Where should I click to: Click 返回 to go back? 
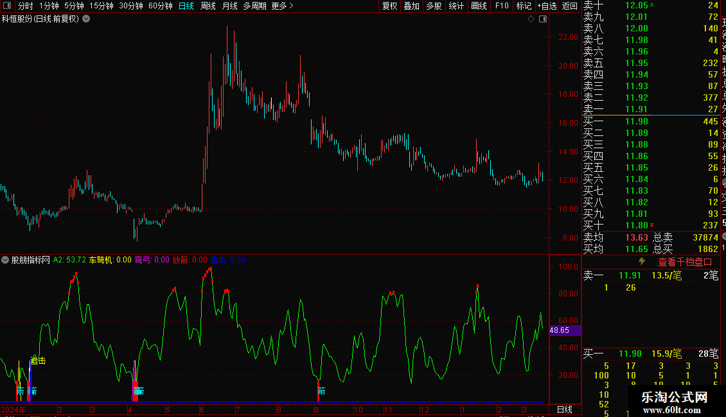pyautogui.click(x=569, y=6)
